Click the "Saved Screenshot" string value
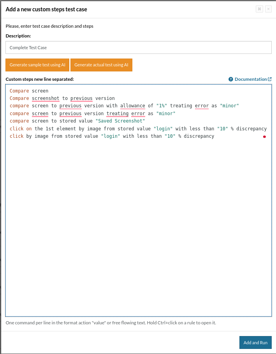The image size is (276, 354). (x=120, y=121)
